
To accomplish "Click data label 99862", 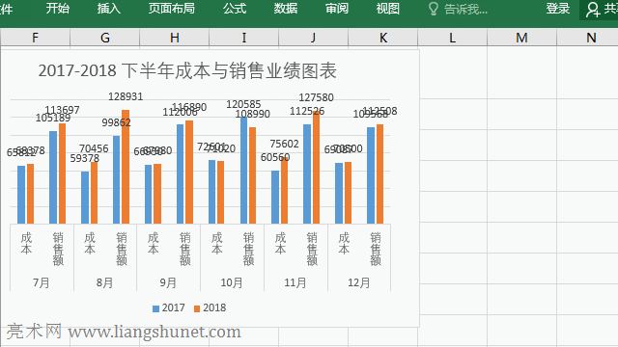I will (116, 122).
